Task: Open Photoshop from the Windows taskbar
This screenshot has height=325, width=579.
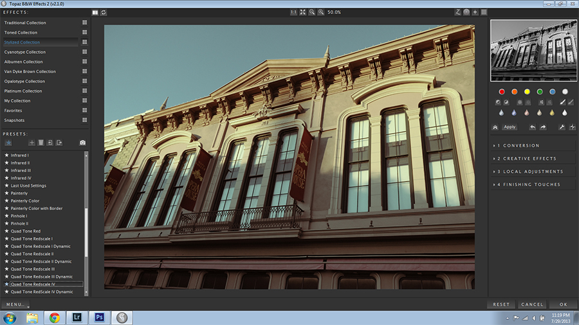Action: point(100,317)
